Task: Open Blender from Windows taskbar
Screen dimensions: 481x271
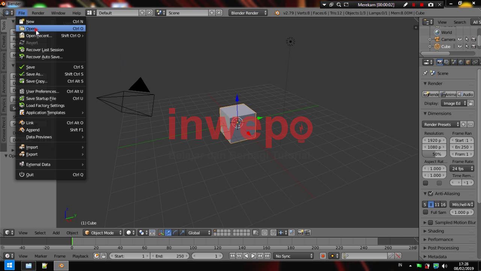Action: coord(61,266)
